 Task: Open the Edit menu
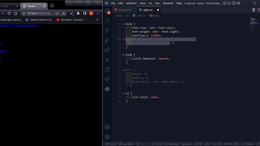120,3
